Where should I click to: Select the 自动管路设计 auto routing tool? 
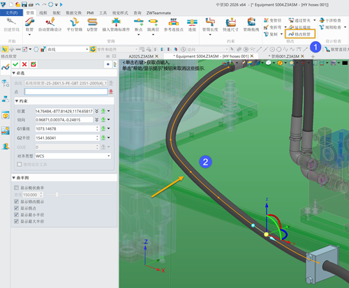[50, 22]
